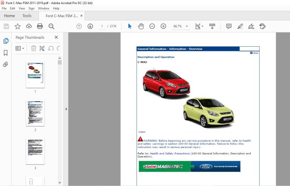The image size is (290, 186).
Task: Click the General Information header bar text
Action: click(170, 49)
